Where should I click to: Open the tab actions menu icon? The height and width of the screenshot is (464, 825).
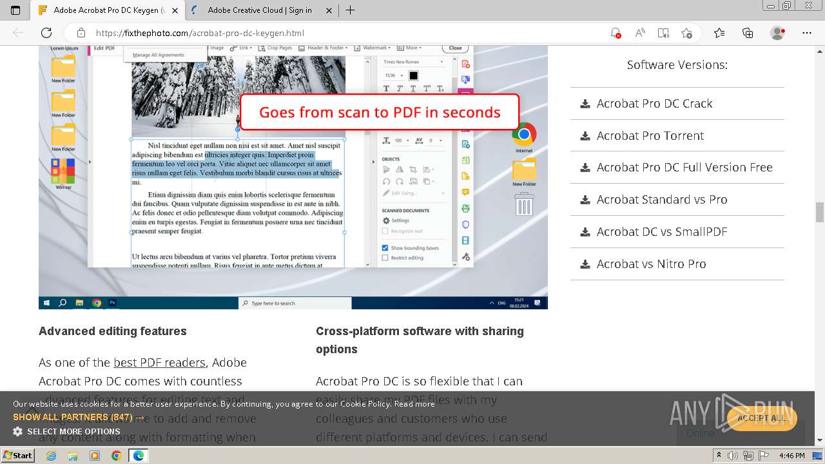pos(15,10)
